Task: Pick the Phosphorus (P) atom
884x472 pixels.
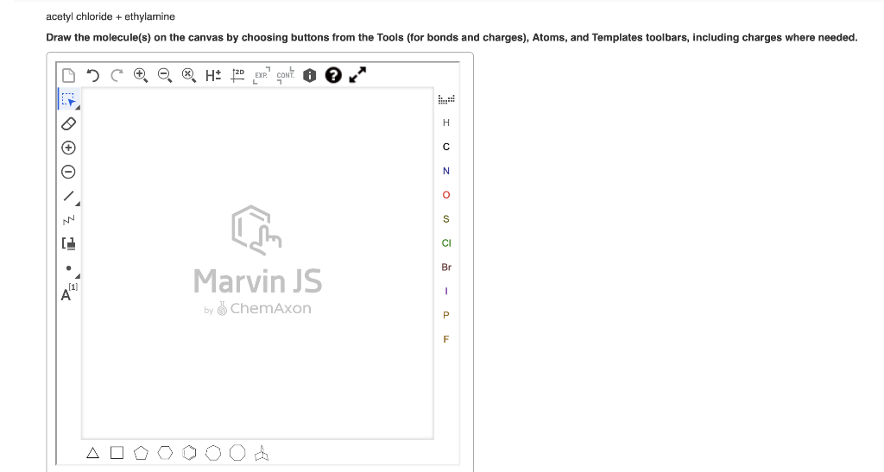Action: coord(446,316)
